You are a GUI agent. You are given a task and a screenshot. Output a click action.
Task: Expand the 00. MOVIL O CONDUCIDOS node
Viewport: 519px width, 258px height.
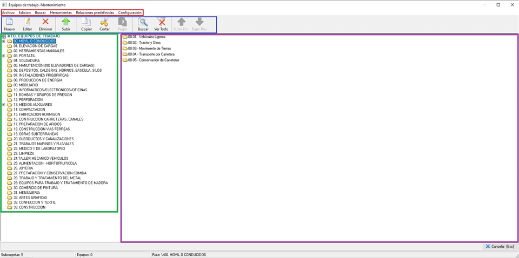click(x=4, y=41)
